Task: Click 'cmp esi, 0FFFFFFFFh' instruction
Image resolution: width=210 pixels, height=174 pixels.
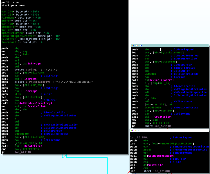Action: [150, 123]
